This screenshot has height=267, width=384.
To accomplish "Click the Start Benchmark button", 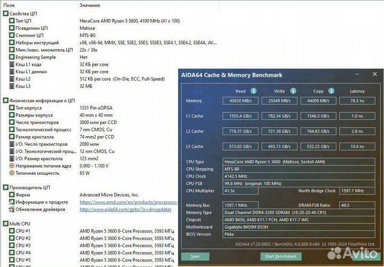I will (x=281, y=256).
